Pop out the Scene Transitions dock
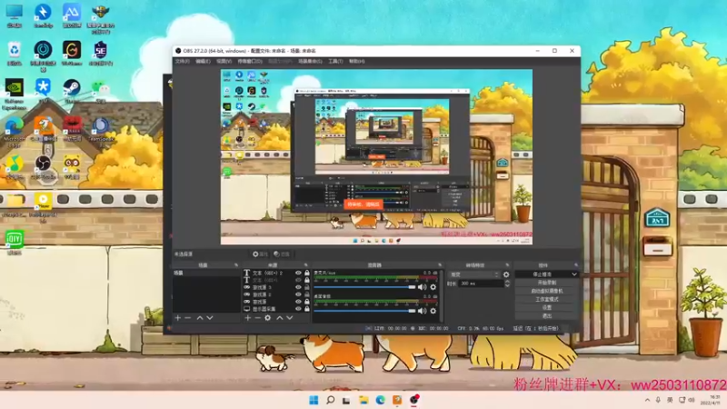The width and height of the screenshot is (727, 409). (x=507, y=265)
